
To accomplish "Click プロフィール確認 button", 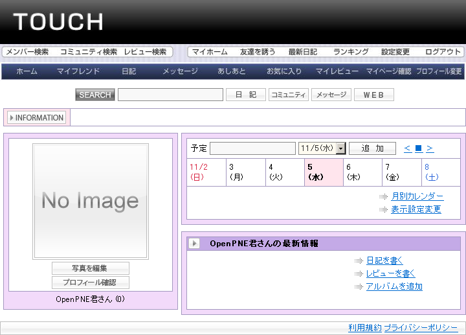I will click(91, 283).
